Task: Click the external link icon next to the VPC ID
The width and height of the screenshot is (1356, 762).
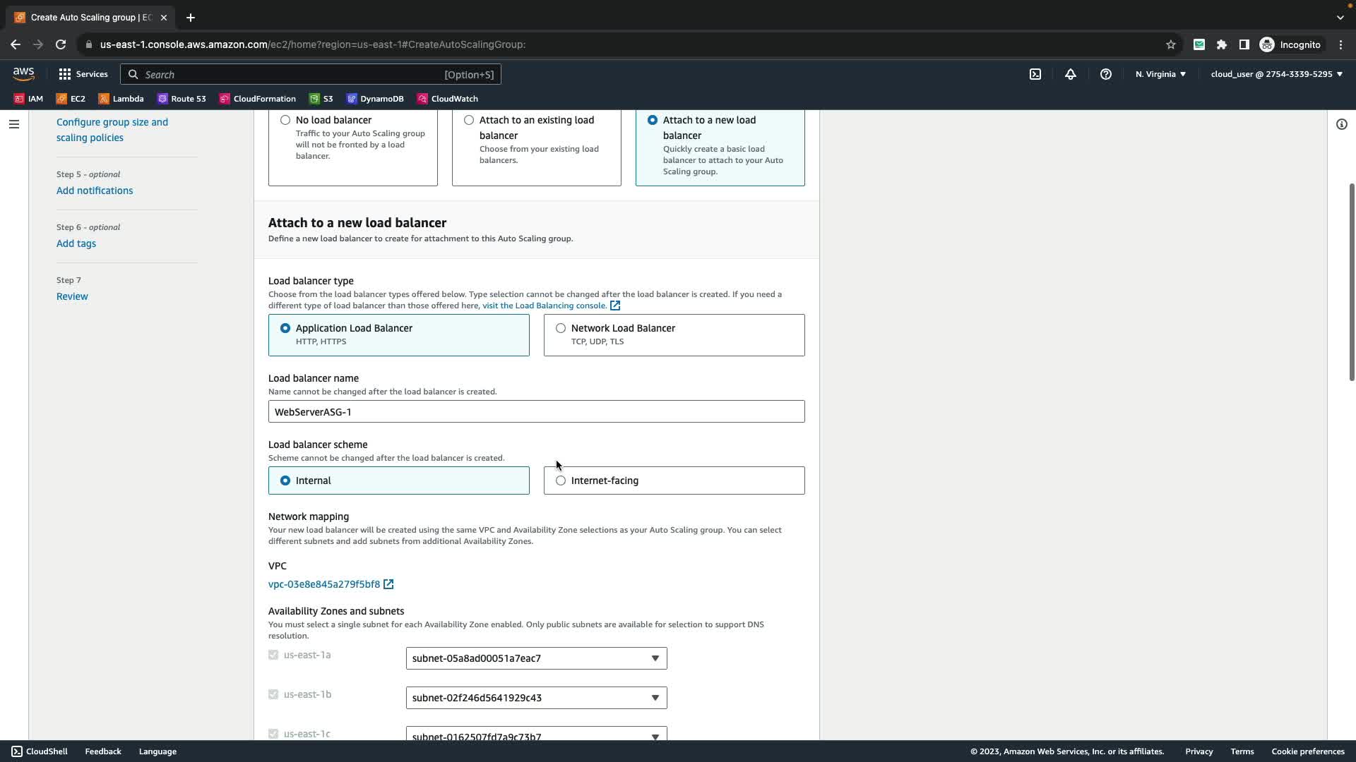Action: pyautogui.click(x=388, y=584)
